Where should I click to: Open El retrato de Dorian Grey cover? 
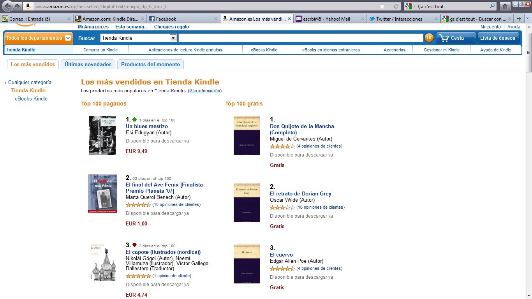coord(247,203)
